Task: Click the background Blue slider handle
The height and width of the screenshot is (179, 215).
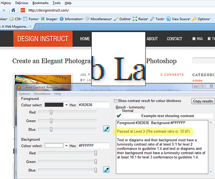Action: 96,170
